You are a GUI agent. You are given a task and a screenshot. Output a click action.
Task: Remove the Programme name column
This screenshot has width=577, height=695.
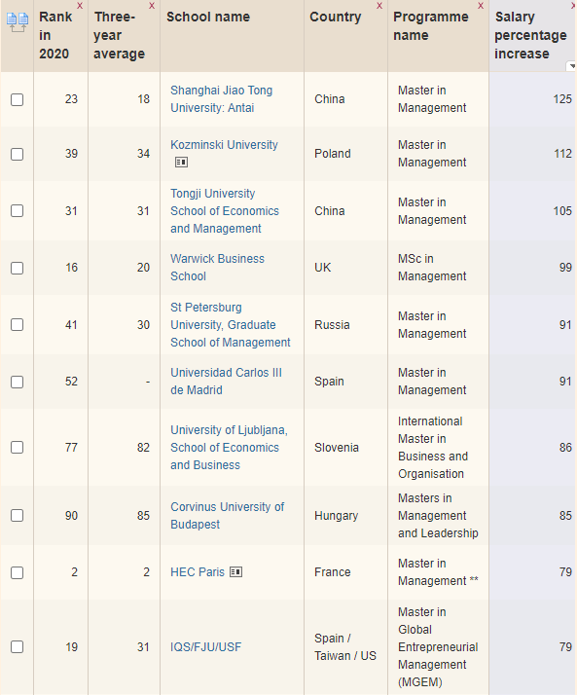tap(481, 6)
